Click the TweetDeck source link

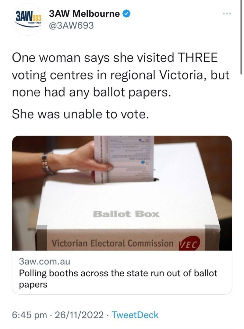[136, 315]
